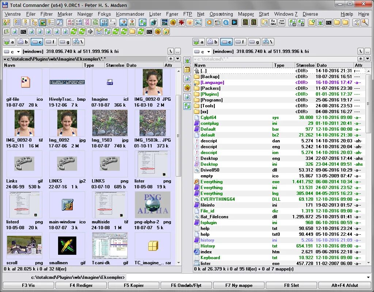374x292 pixels.
Task: Toggle sort by size (25k 50k) button
Action: pos(96,22)
